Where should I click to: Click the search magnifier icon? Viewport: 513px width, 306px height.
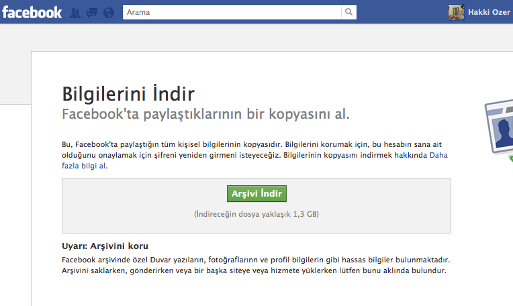click(348, 12)
